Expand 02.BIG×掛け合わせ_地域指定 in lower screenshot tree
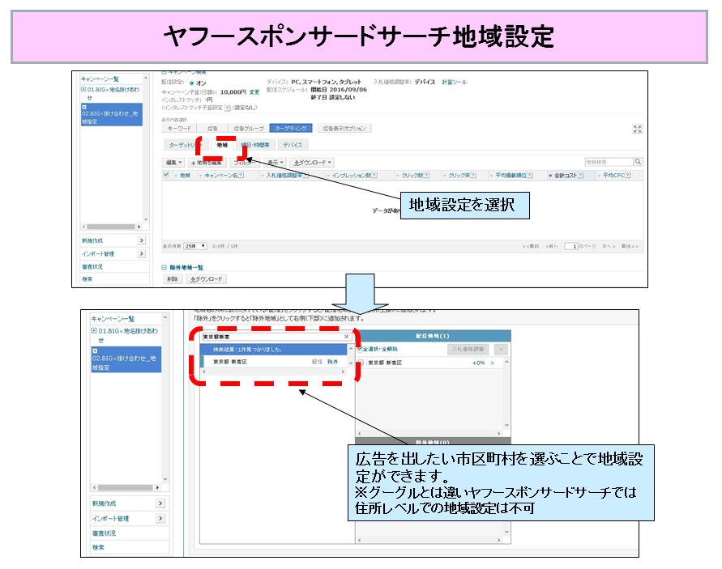Viewport: 722px width, 569px height. pos(94,351)
